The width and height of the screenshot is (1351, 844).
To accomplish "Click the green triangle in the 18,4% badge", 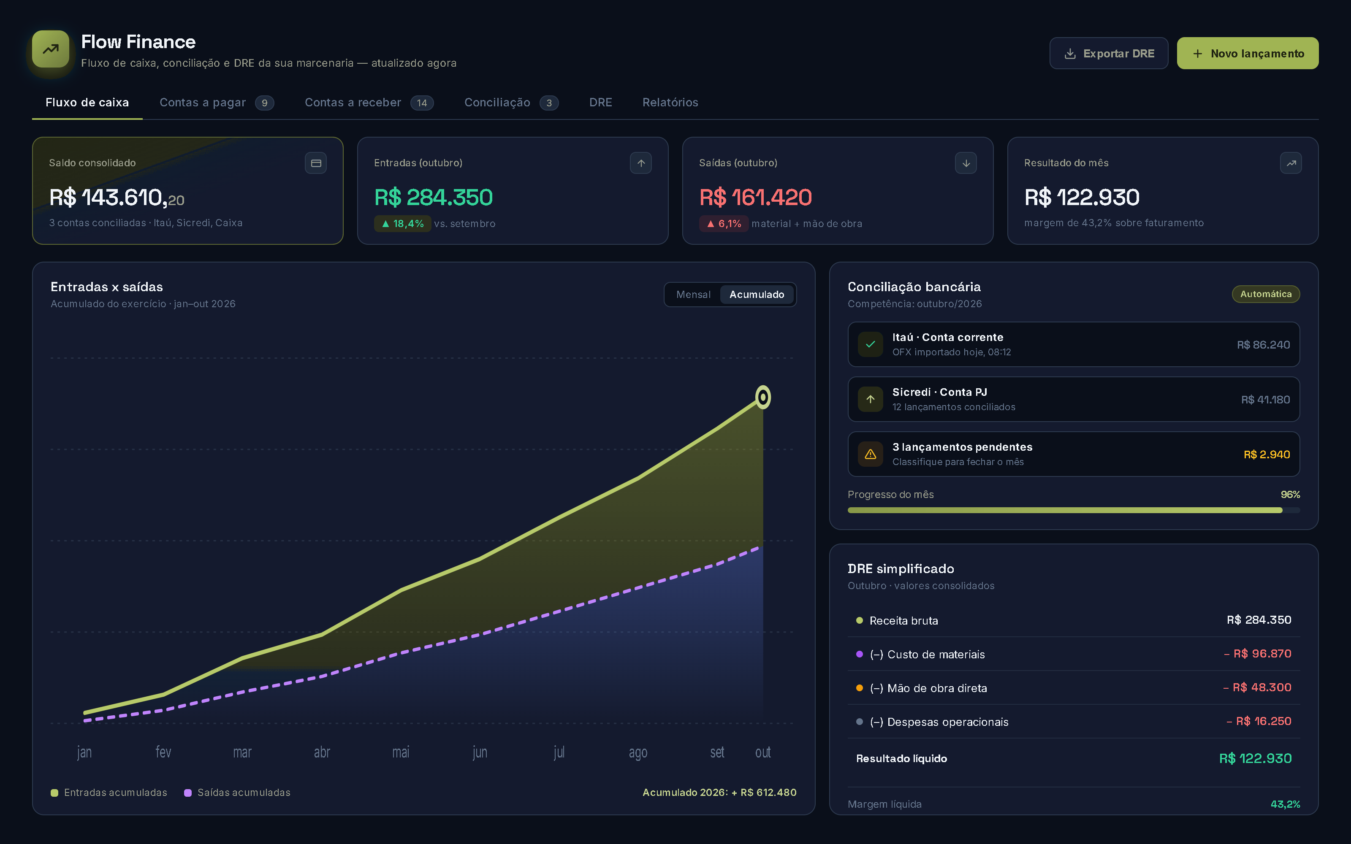I will click(385, 224).
